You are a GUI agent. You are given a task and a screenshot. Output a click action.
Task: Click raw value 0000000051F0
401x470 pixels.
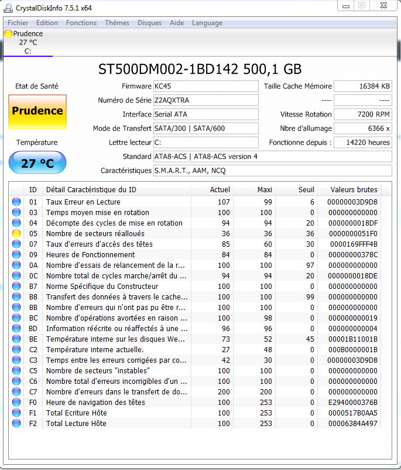click(x=353, y=233)
